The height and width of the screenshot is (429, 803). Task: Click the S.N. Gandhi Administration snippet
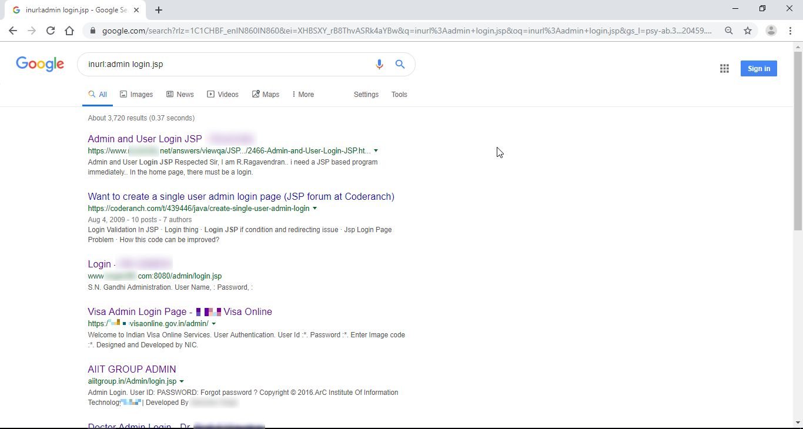[170, 287]
